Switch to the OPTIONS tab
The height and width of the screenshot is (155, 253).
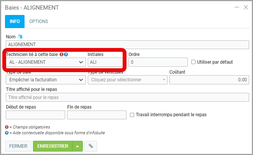tap(39, 21)
